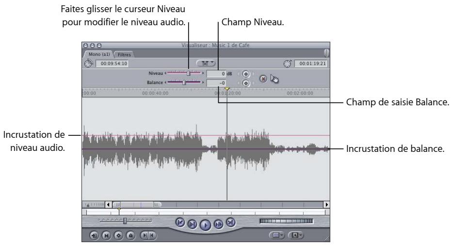Jump to previous Balance keyframe arrow
Image resolution: width=452 pixels, height=246 pixels.
239,83
